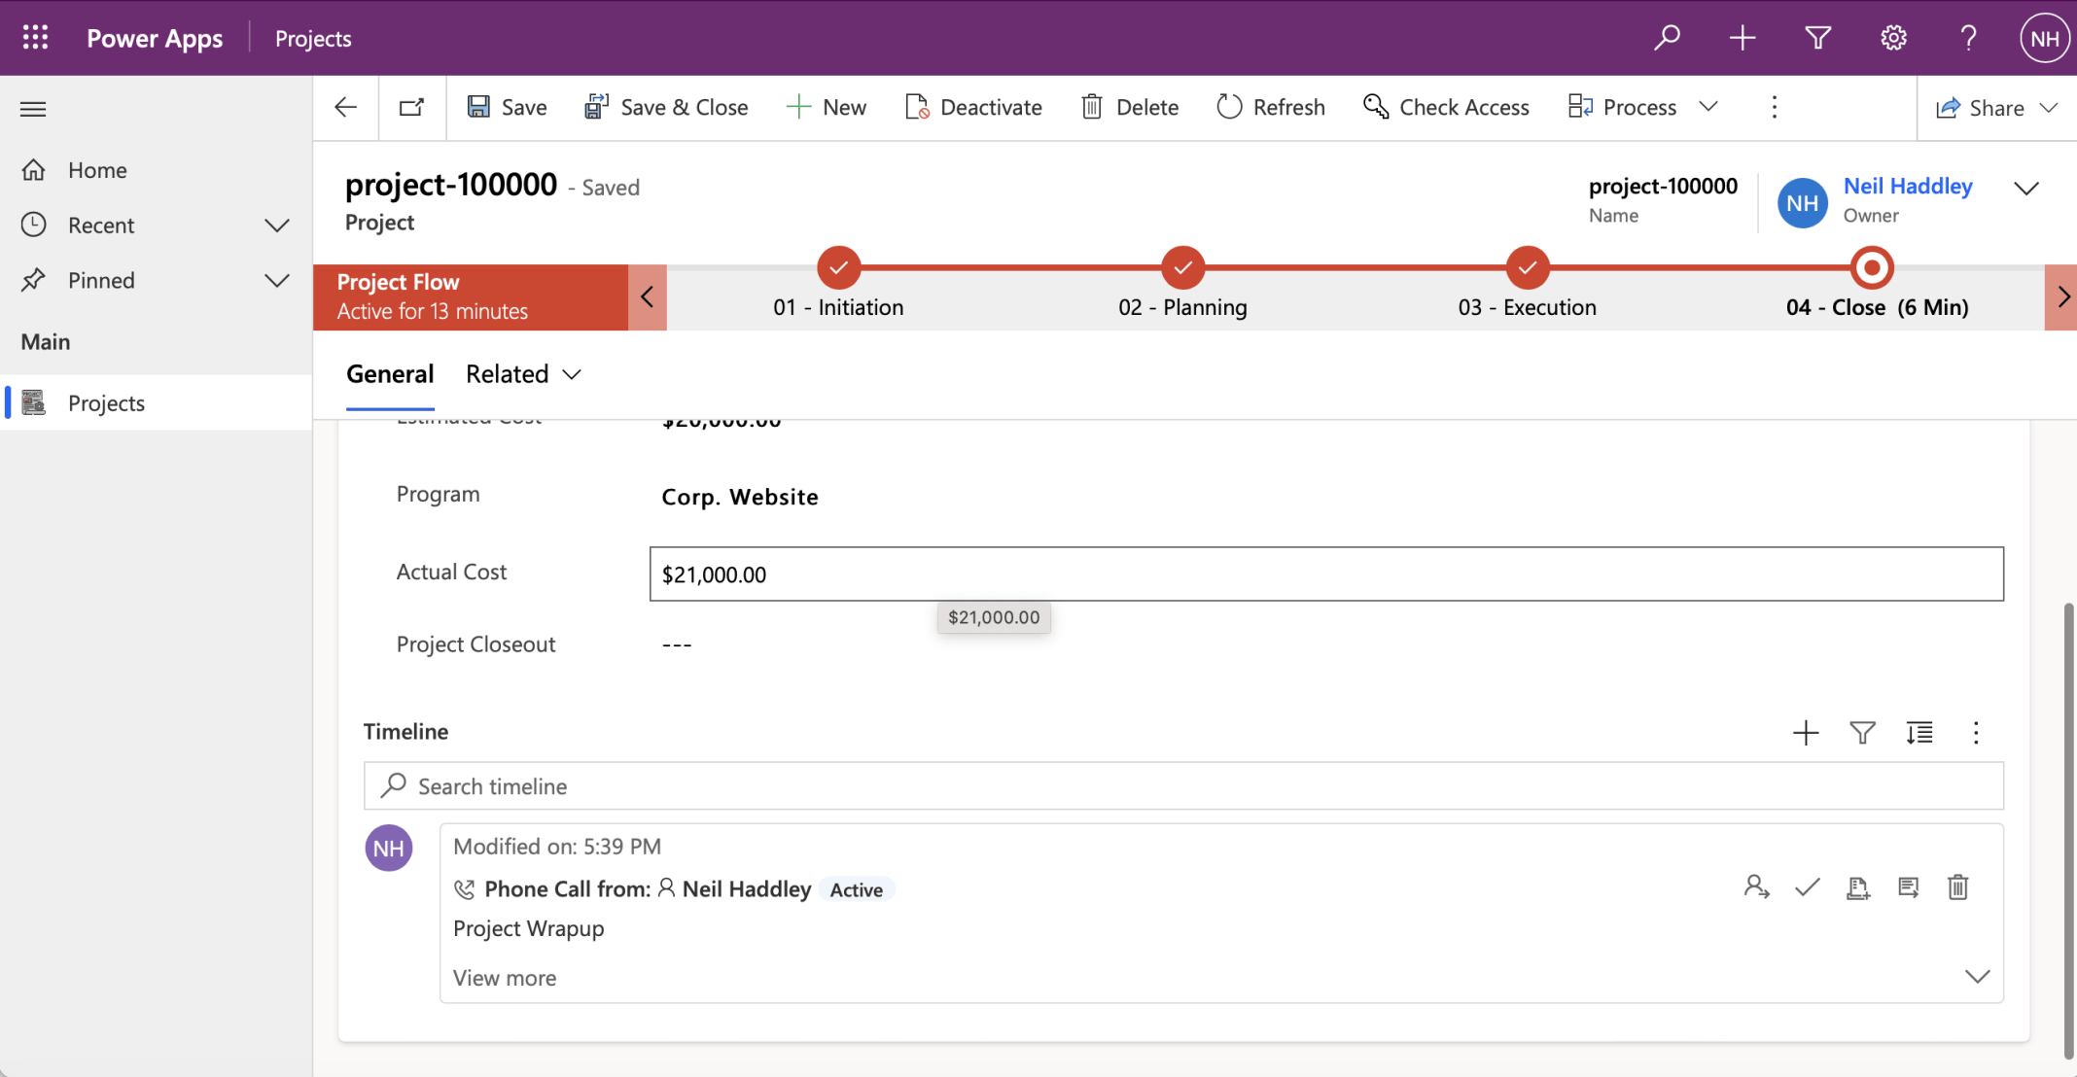Filter the timeline records
The height and width of the screenshot is (1077, 2077).
1861,732
